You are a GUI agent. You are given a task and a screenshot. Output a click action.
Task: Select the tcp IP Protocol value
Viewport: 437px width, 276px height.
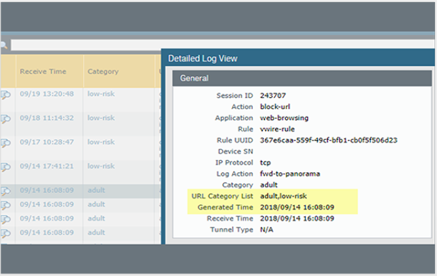click(265, 163)
